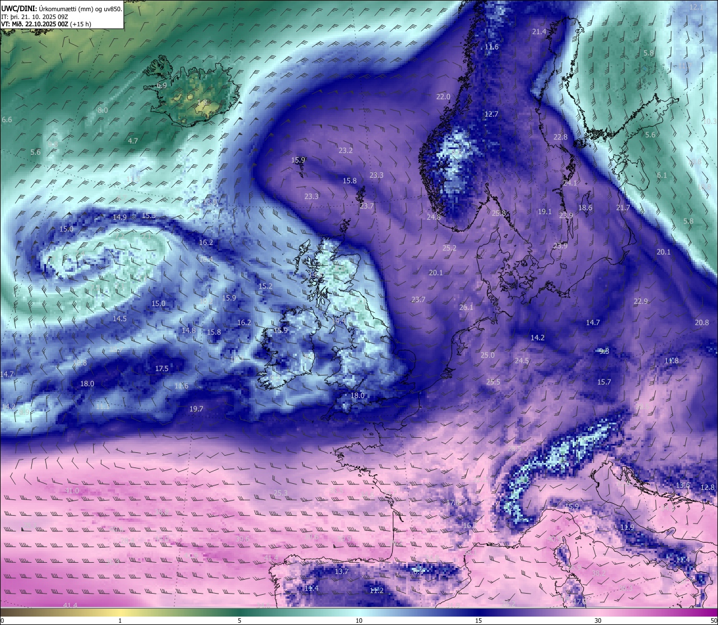Click the 24.8 value near southern Norway
The height and width of the screenshot is (625, 718).
pyautogui.click(x=434, y=217)
